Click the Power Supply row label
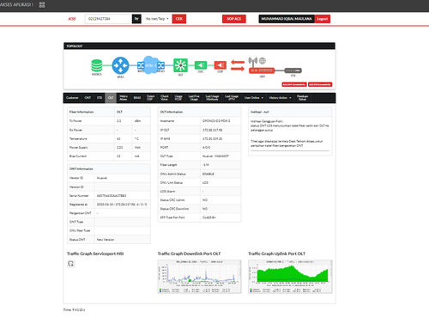 tap(79, 148)
